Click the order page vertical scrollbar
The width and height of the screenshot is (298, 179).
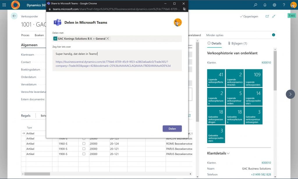tap(197, 82)
